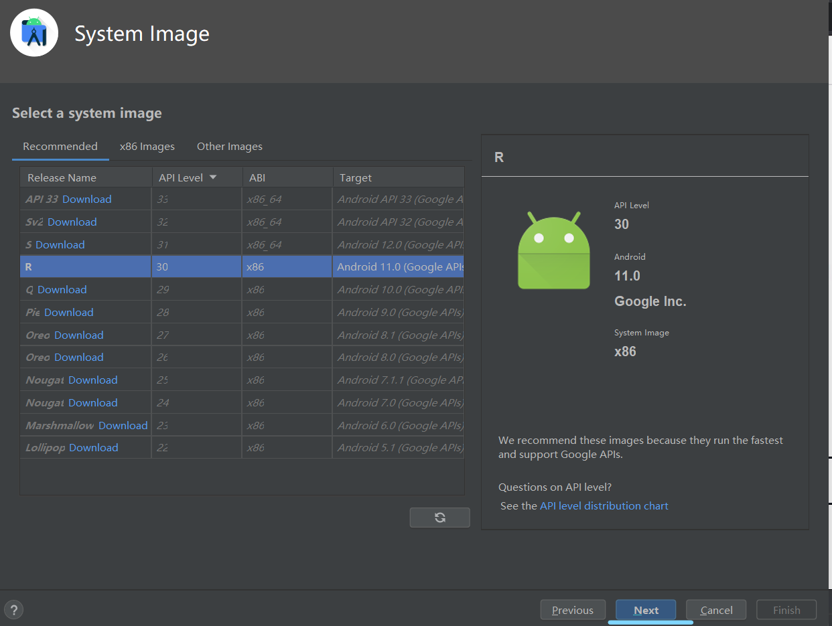Sort by API Level column arrow
This screenshot has width=832, height=626.
[x=213, y=177]
